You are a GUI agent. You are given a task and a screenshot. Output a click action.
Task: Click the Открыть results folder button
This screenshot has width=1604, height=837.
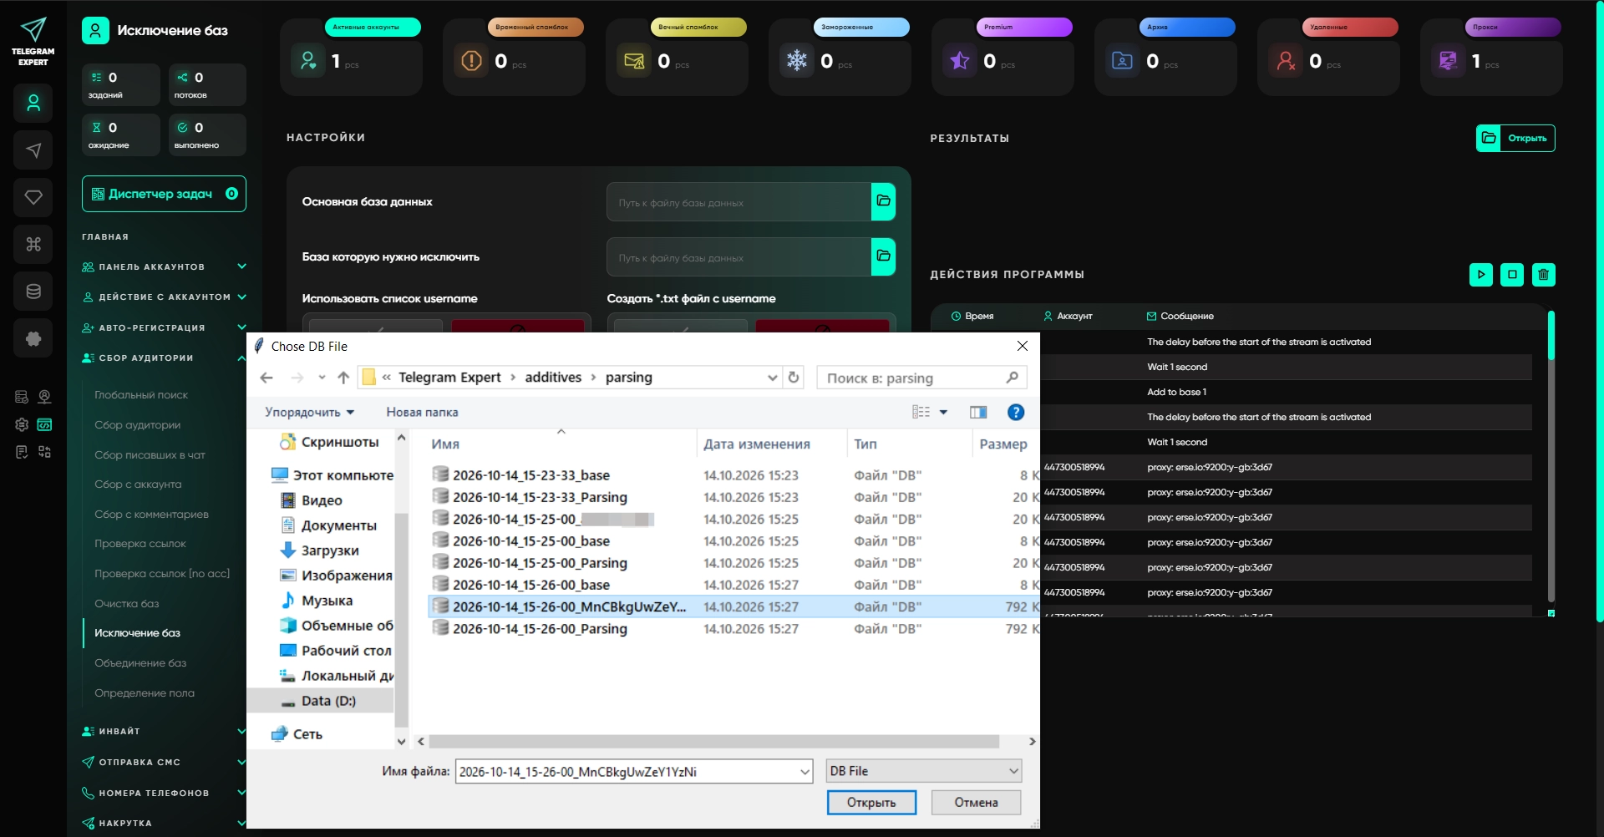[1515, 138]
